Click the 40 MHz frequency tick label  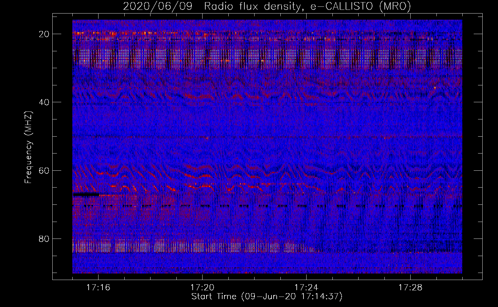coord(44,102)
